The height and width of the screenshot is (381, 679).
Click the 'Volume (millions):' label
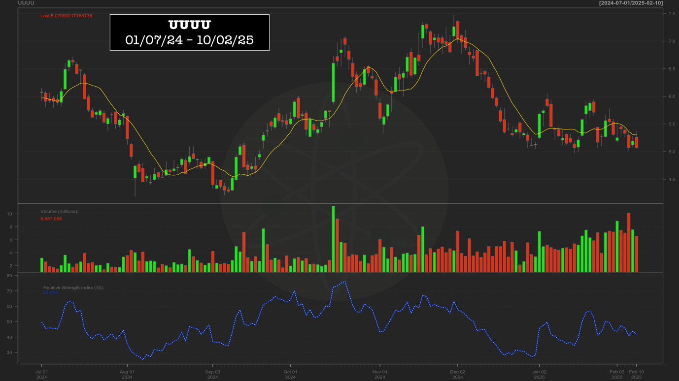[59, 211]
